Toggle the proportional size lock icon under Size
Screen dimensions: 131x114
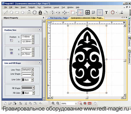pyautogui.click(x=11, y=53)
